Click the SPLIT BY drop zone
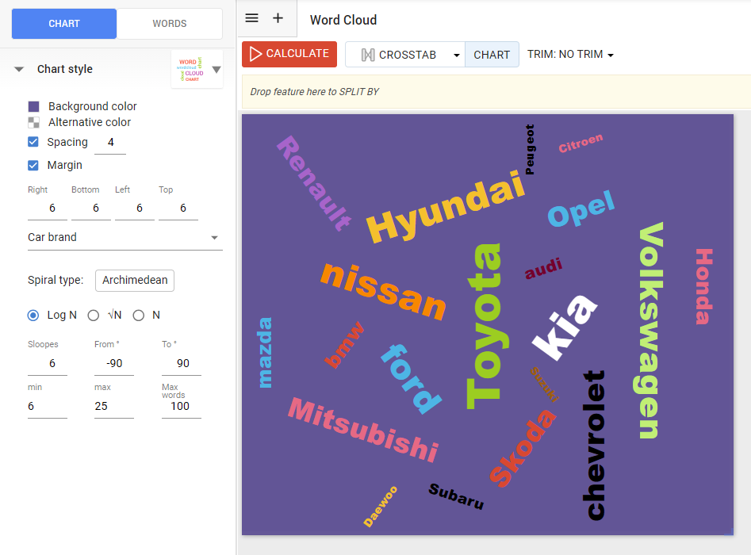The height and width of the screenshot is (555, 751). [x=492, y=92]
